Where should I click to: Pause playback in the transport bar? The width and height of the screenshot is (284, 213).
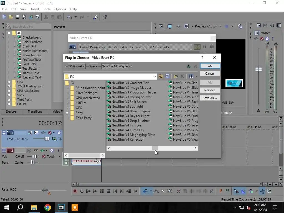point(102,191)
